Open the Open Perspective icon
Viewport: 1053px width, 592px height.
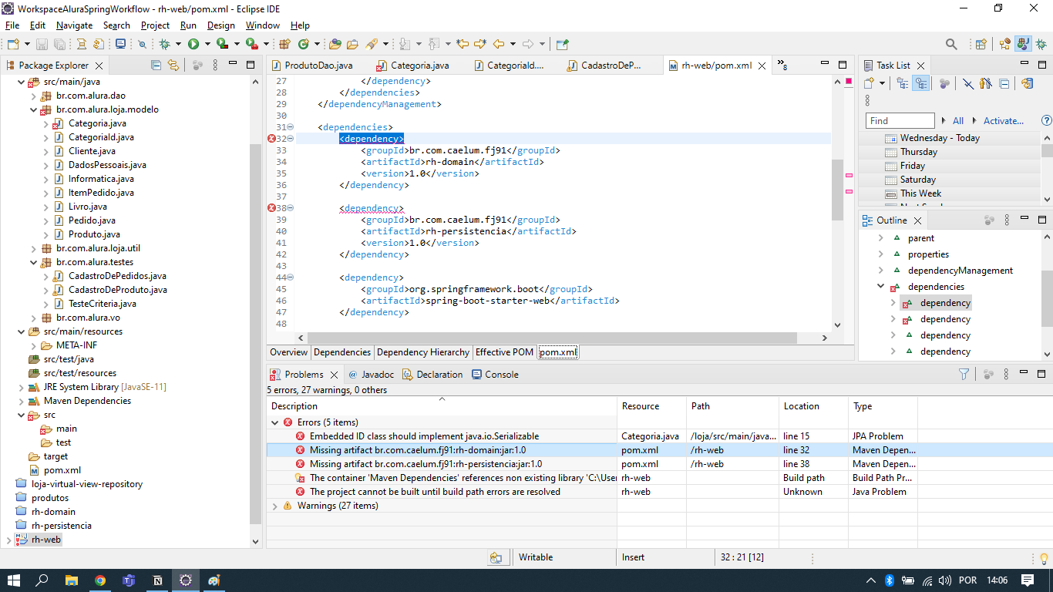981,45
